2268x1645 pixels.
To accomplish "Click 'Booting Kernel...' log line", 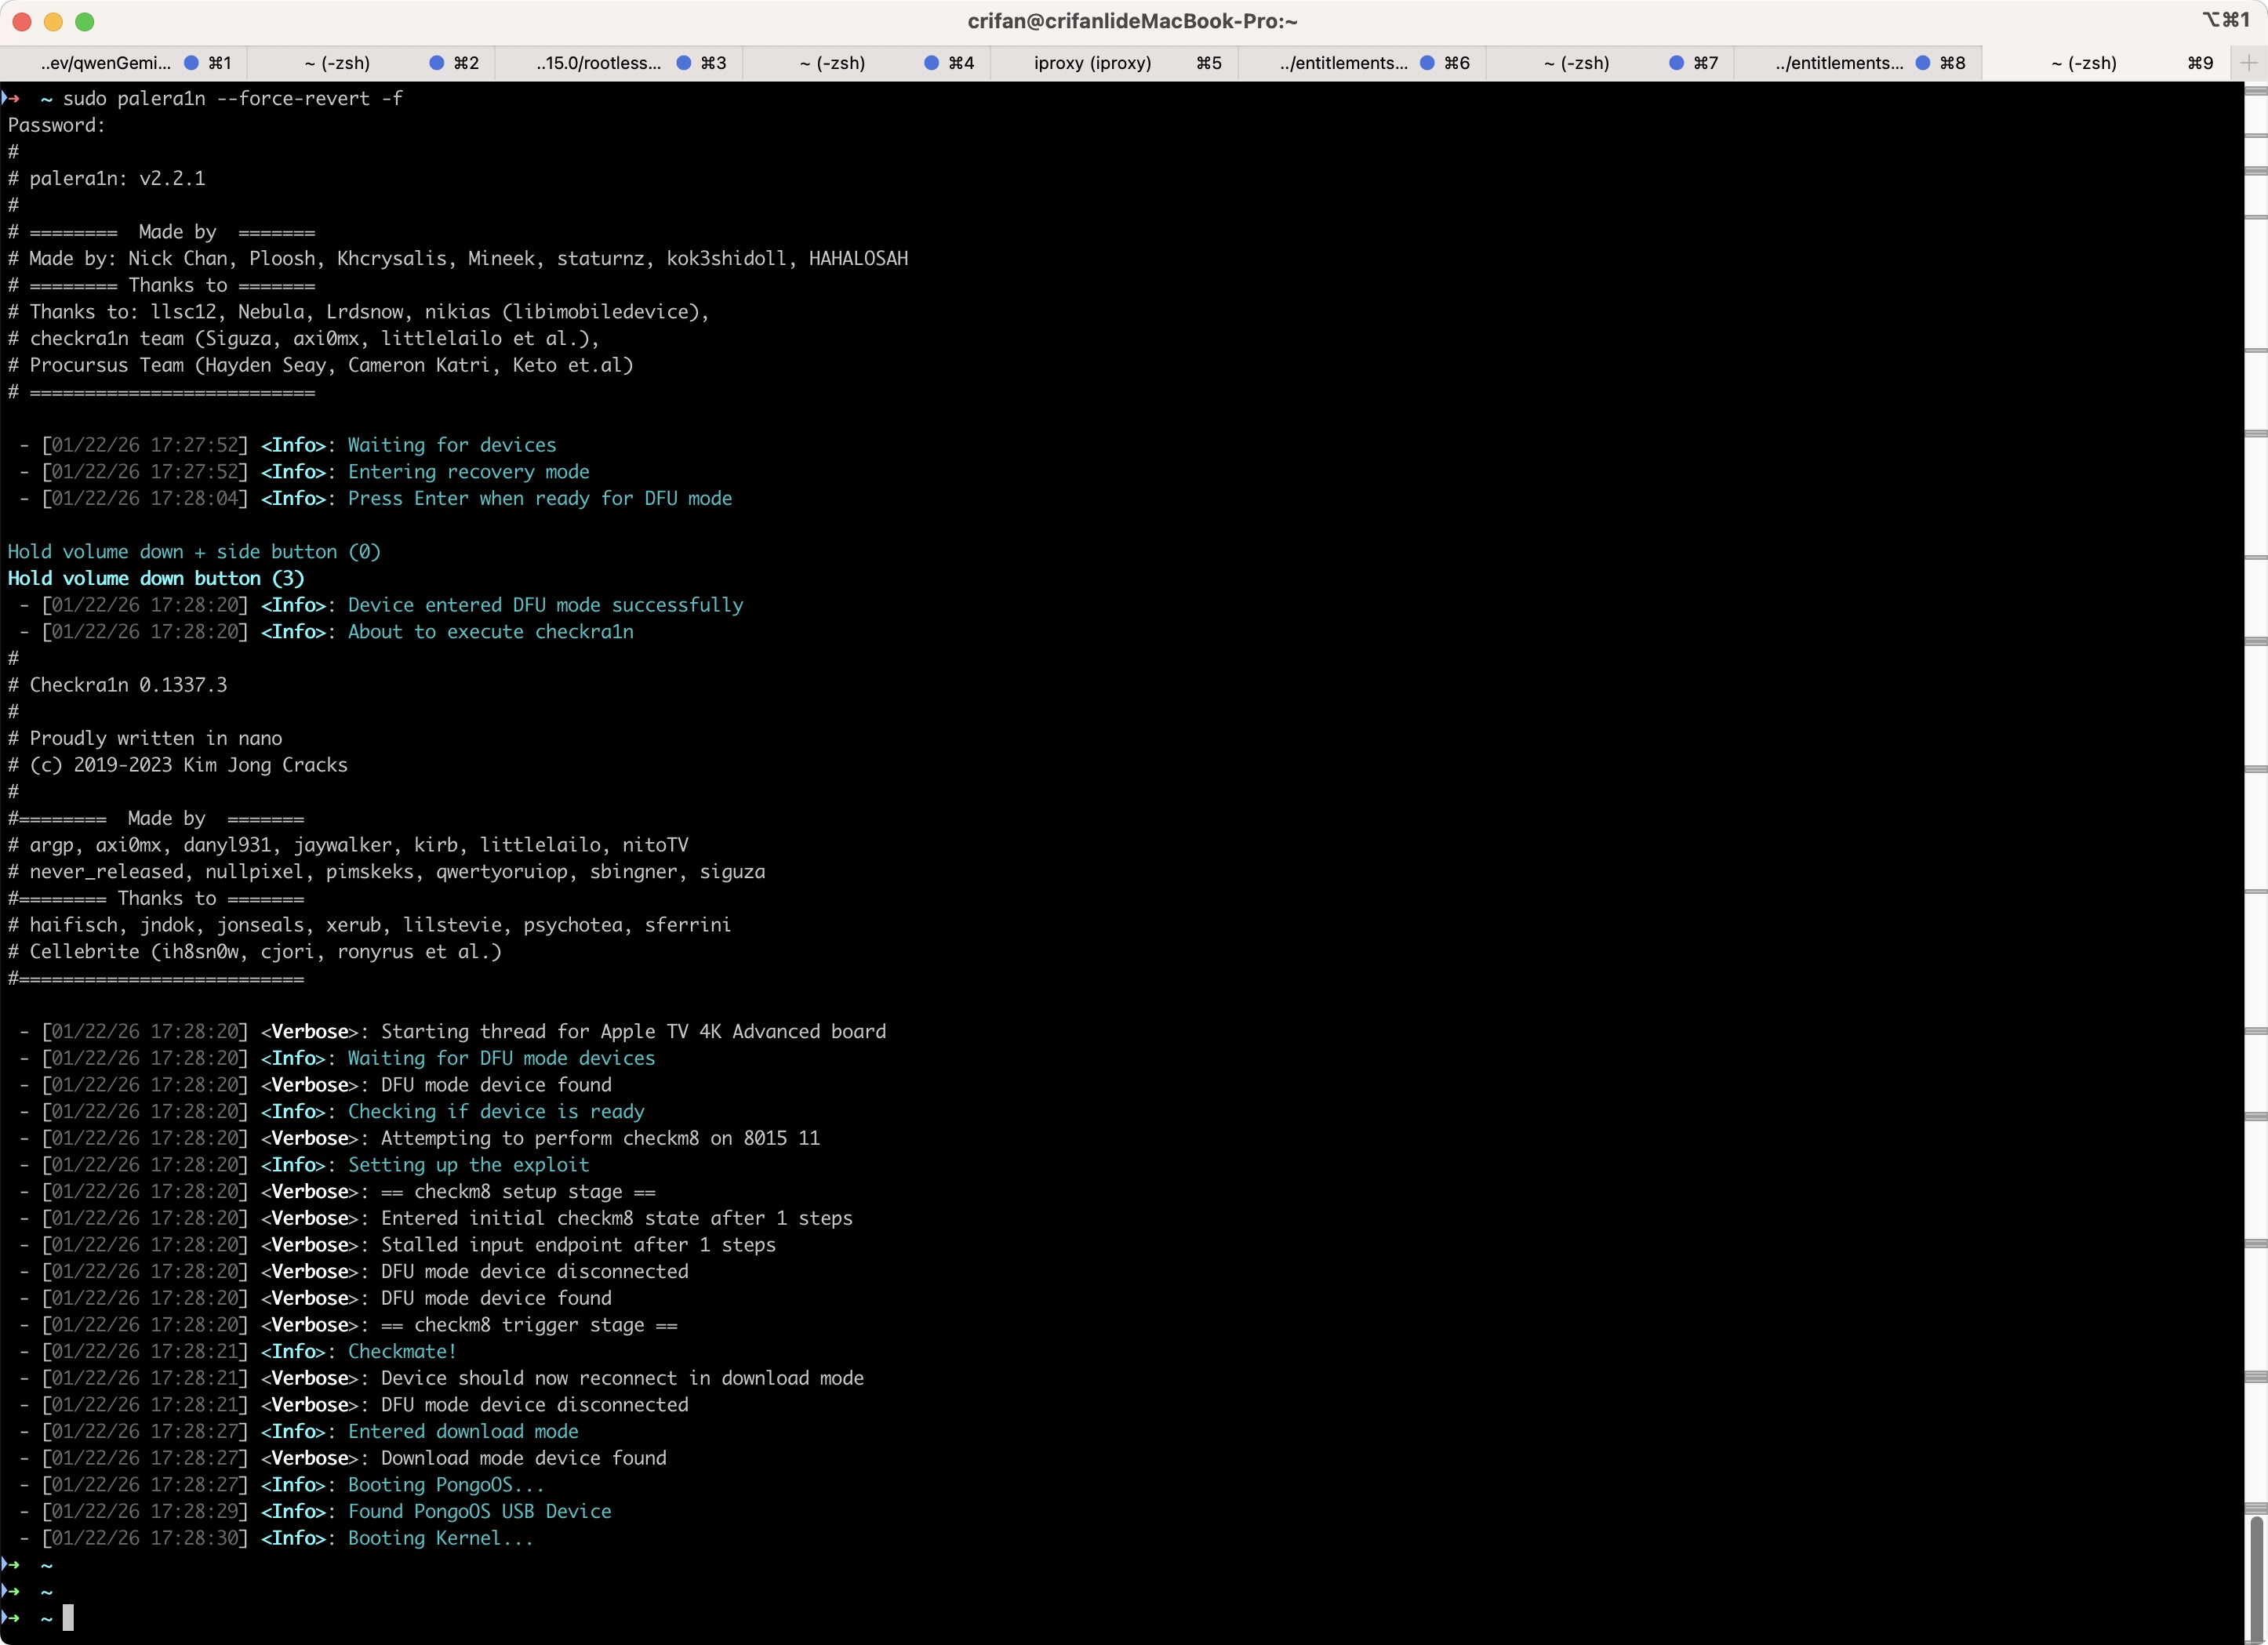I will coord(441,1538).
